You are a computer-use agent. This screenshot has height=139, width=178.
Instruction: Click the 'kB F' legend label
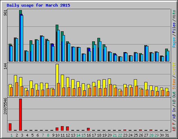(174, 126)
